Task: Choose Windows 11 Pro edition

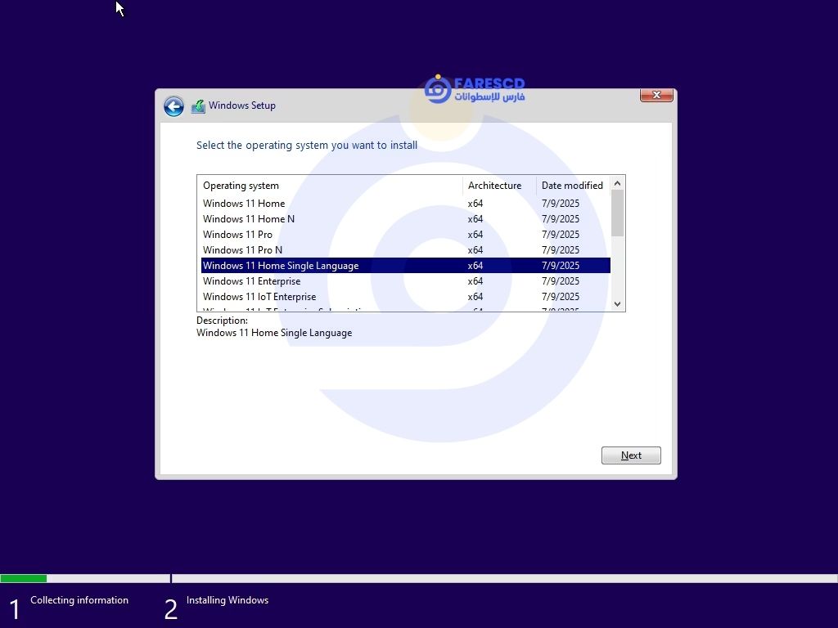Action: tap(406, 235)
